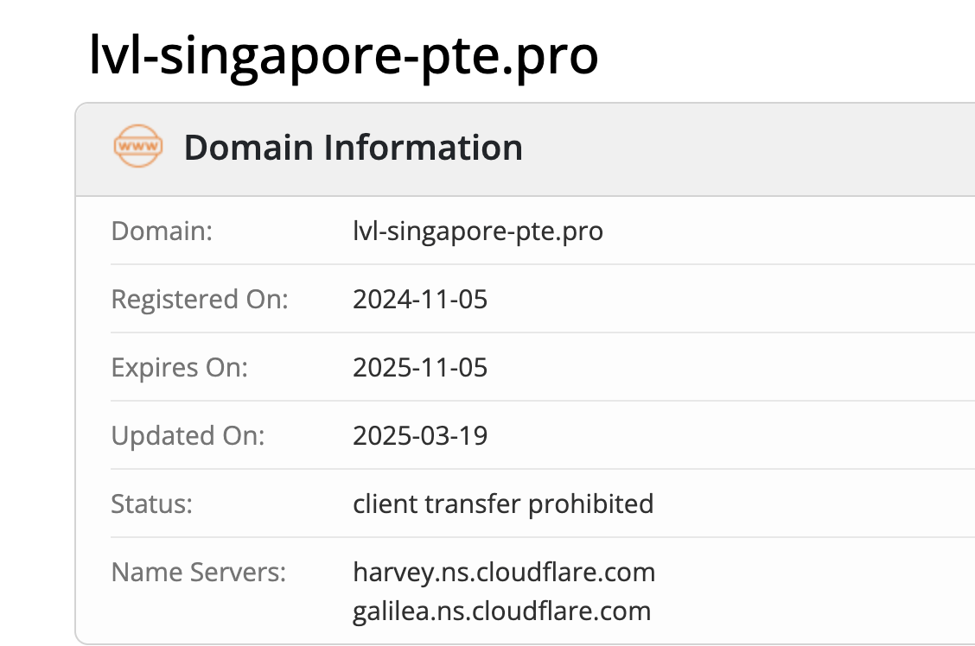Click the Updated On: label
This screenshot has width=975, height=646.
[x=188, y=435]
